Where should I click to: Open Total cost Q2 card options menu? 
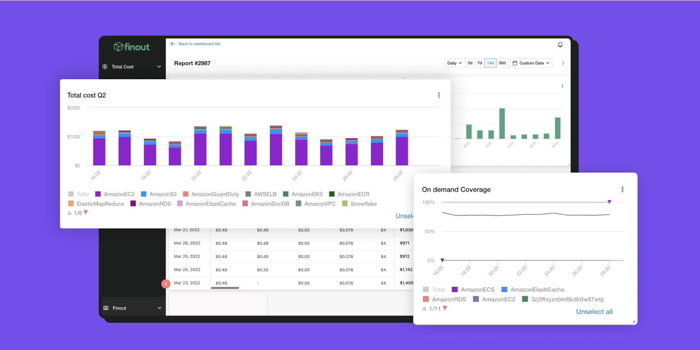point(439,95)
